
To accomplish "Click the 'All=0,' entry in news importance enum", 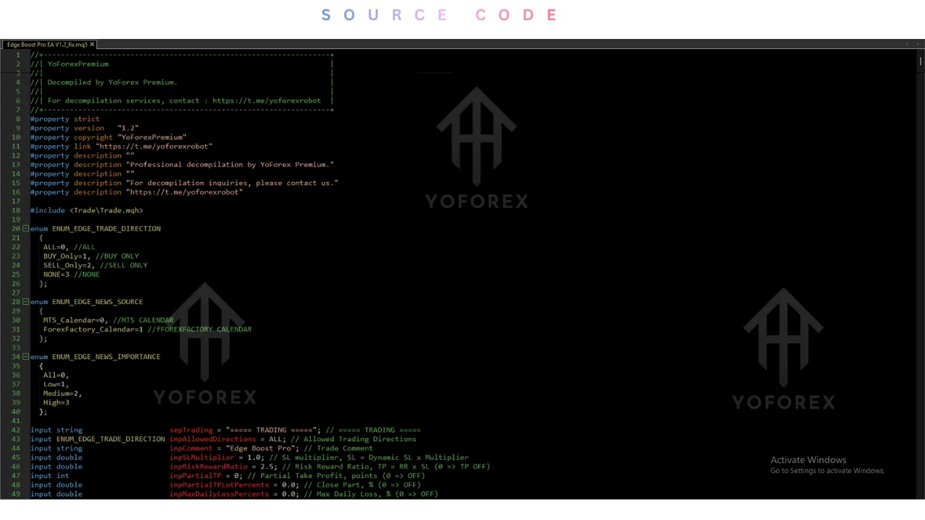I will (56, 375).
